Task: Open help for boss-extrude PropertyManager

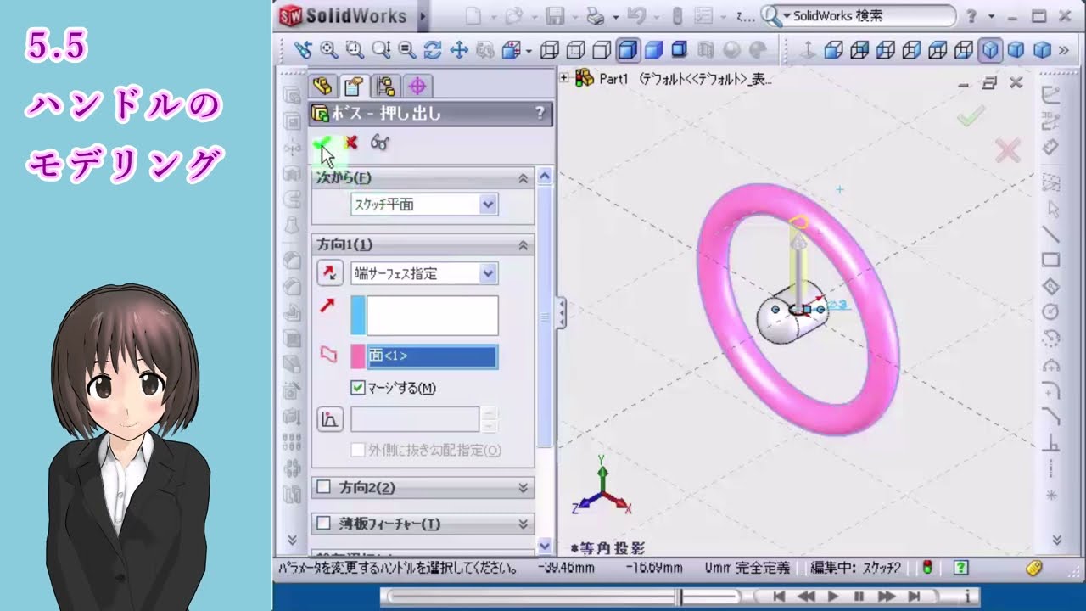Action: pyautogui.click(x=540, y=112)
